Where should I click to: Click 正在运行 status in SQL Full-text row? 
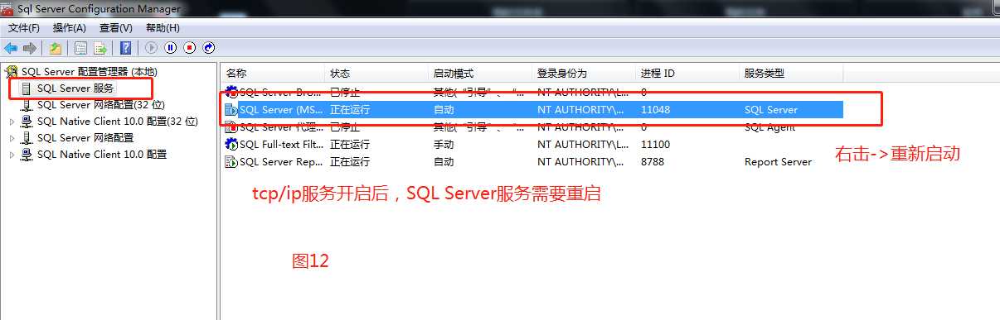point(350,144)
